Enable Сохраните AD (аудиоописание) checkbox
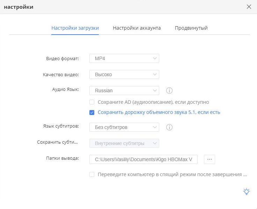 point(92,102)
